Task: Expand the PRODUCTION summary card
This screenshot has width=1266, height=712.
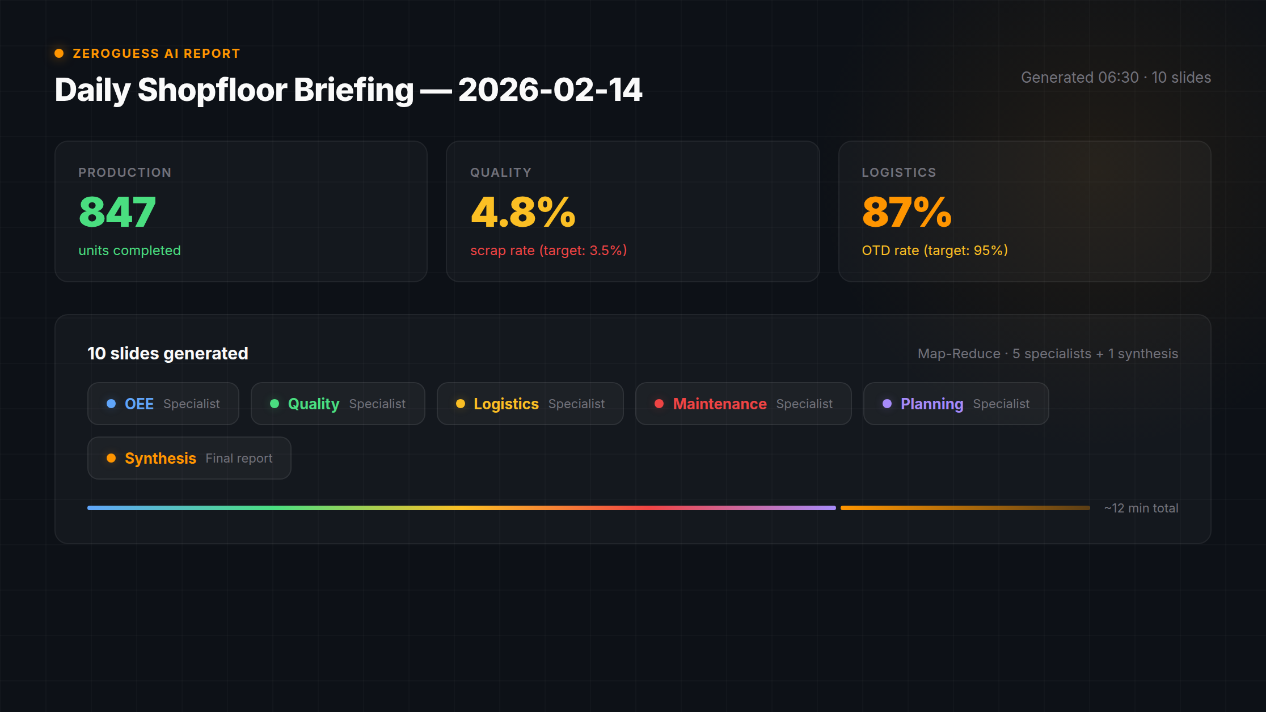Action: 241,211
